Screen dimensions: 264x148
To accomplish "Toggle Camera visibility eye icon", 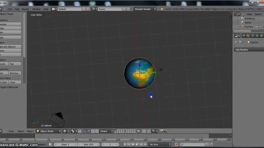I will coord(257,27).
